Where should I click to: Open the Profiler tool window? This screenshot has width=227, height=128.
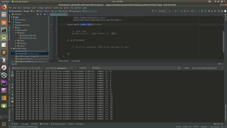pos(80,124)
